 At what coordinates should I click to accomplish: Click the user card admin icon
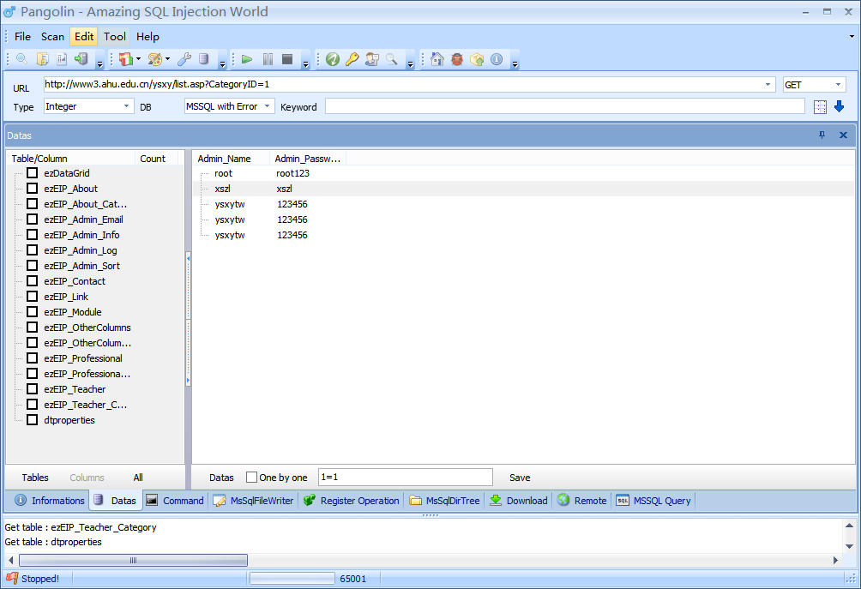tap(371, 59)
